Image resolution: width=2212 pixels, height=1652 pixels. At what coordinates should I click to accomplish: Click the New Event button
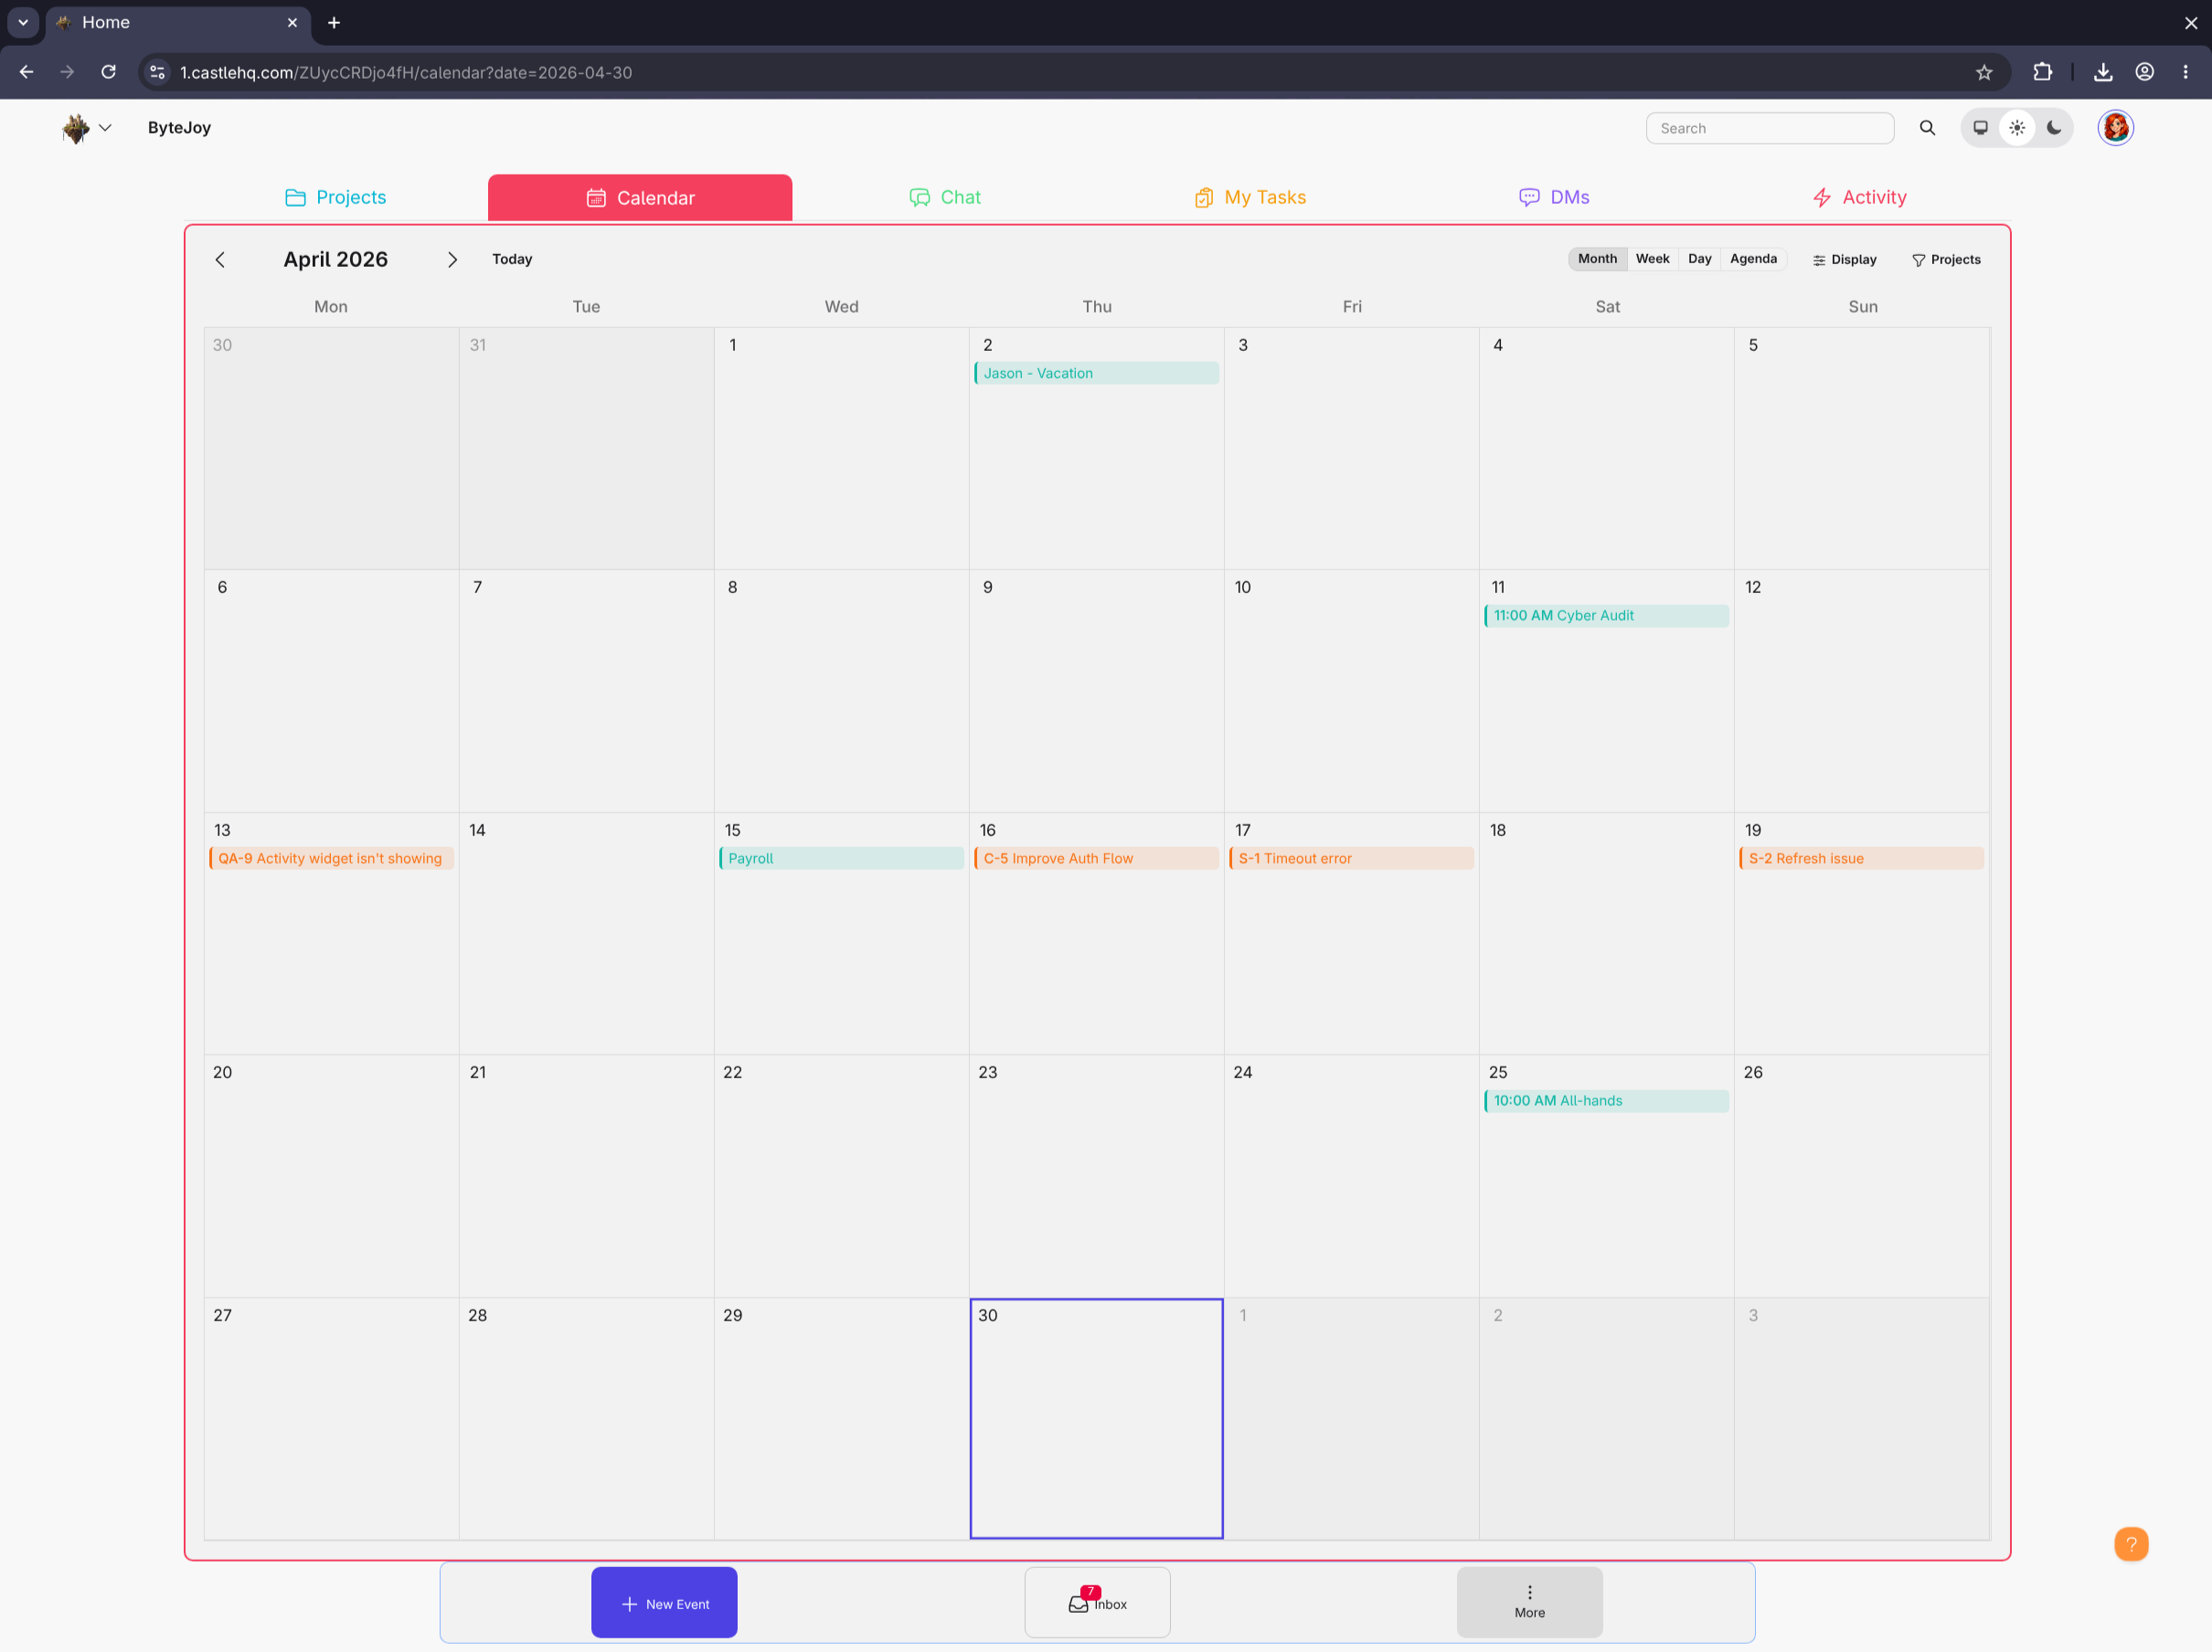click(x=664, y=1602)
